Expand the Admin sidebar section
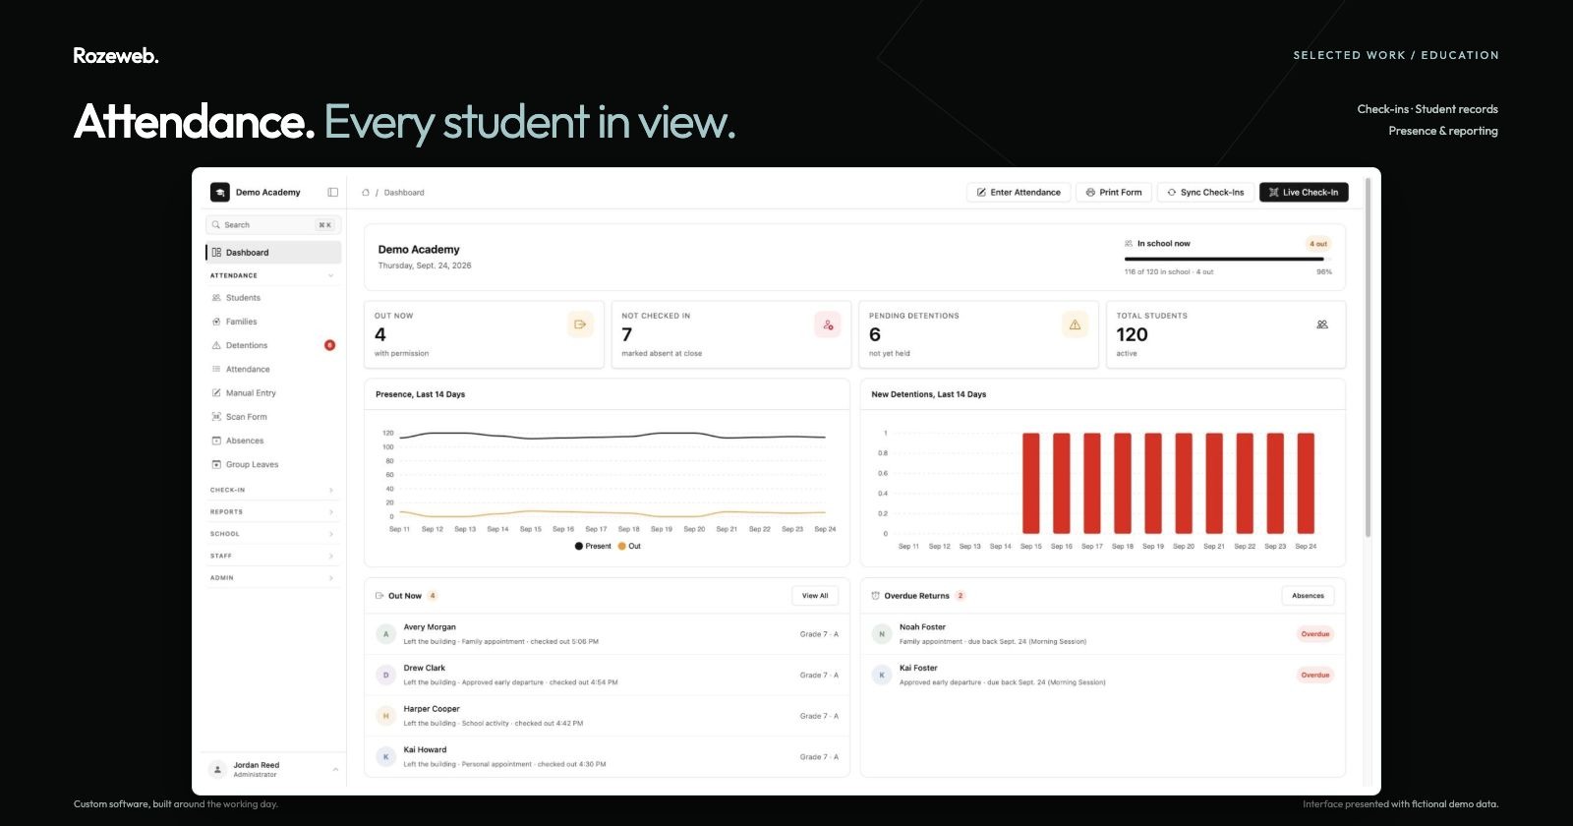1573x826 pixels. tap(330, 578)
